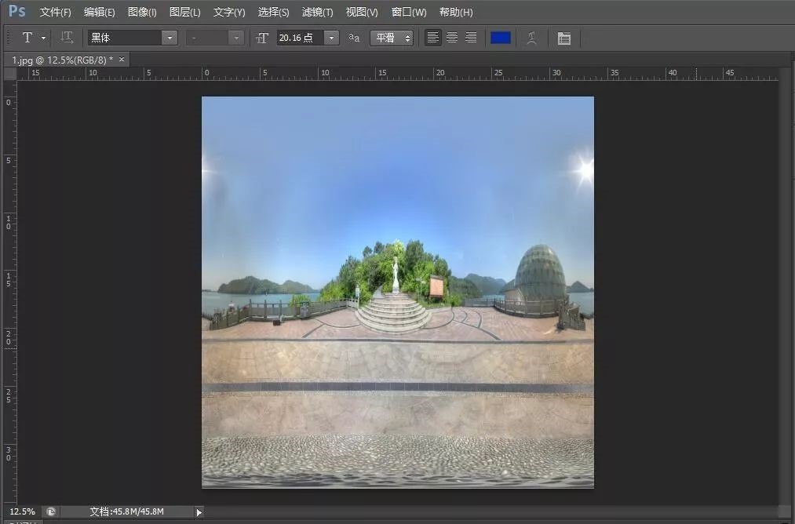Set left text alignment
The height and width of the screenshot is (524, 795).
click(432, 38)
